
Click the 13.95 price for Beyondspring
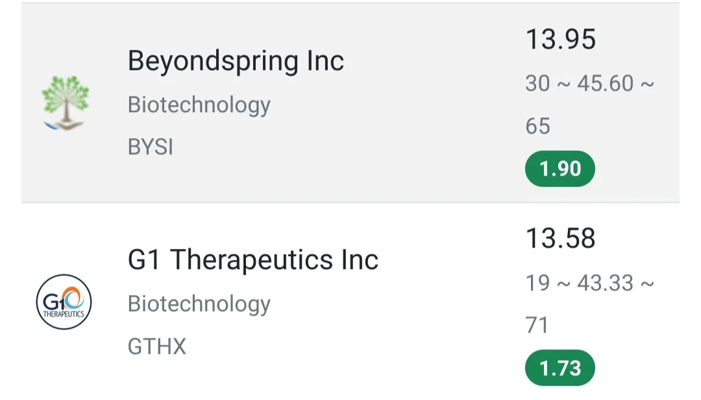561,40
